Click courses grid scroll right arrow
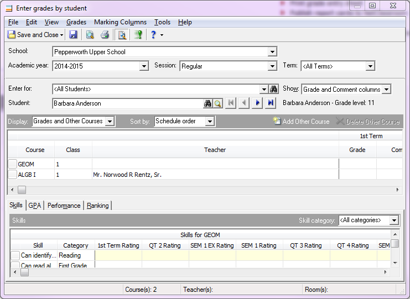 pyautogui.click(x=397, y=190)
